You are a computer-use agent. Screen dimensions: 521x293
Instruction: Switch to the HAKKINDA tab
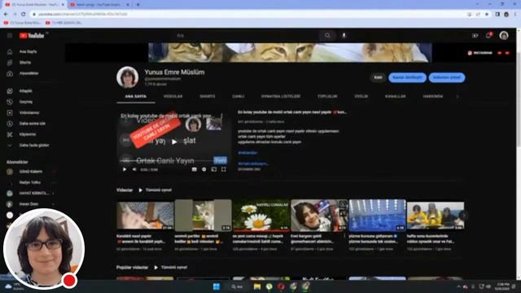pos(432,96)
